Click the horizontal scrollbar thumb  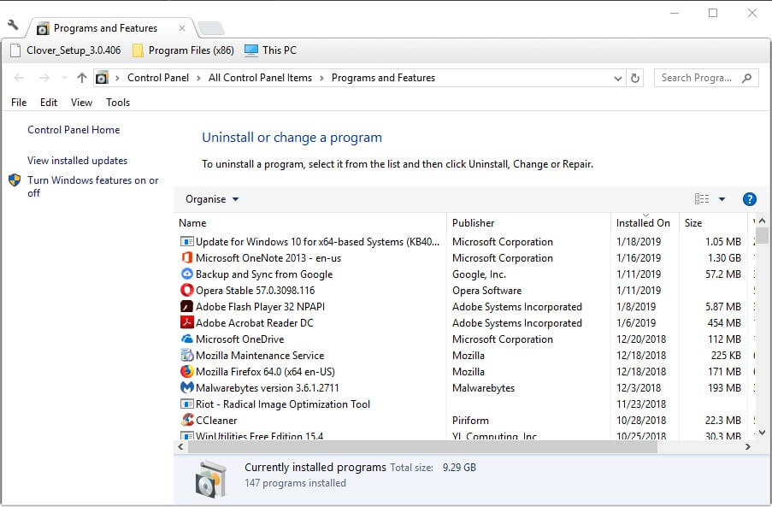[422, 447]
